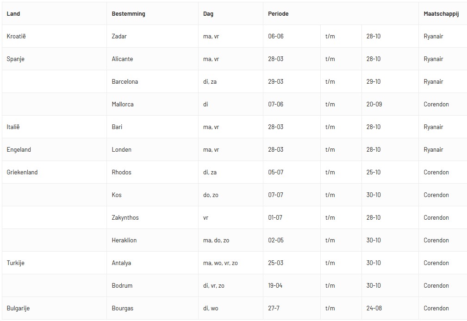
Task: Click the Kos destination cell
Action: pyautogui.click(x=152, y=195)
